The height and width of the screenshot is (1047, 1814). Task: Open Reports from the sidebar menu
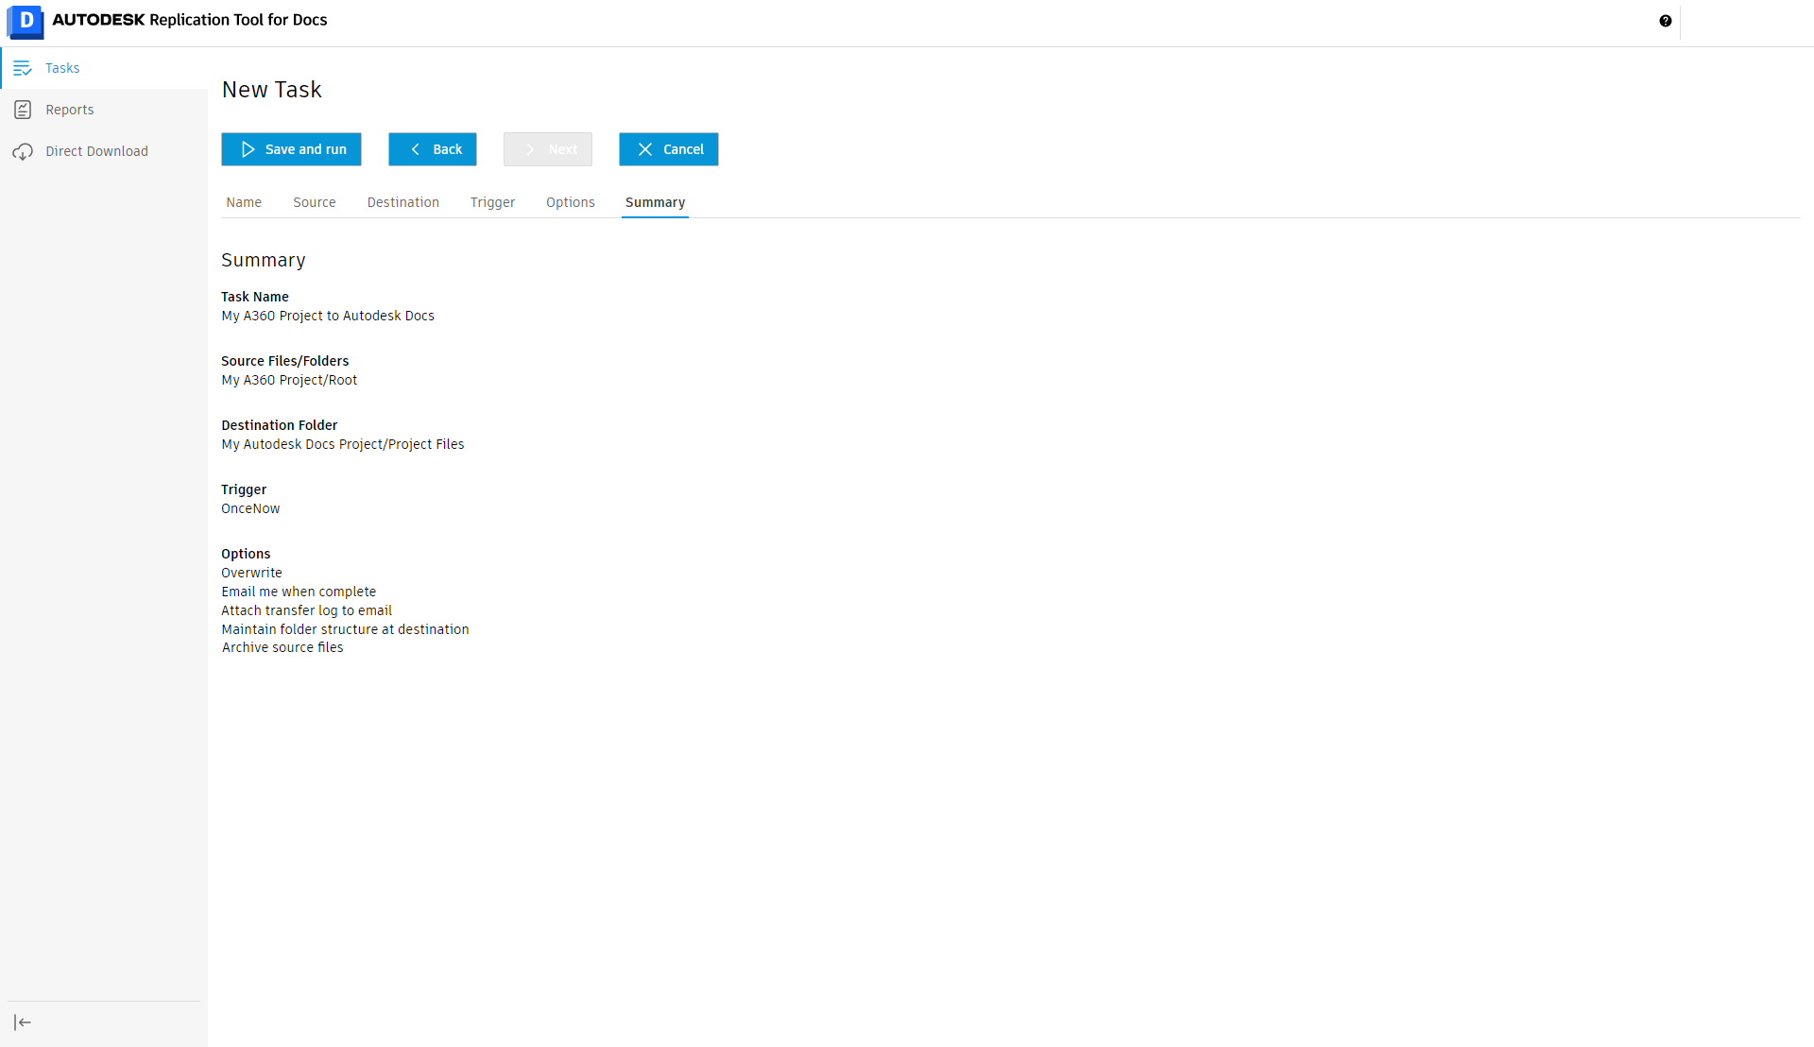pyautogui.click(x=70, y=110)
